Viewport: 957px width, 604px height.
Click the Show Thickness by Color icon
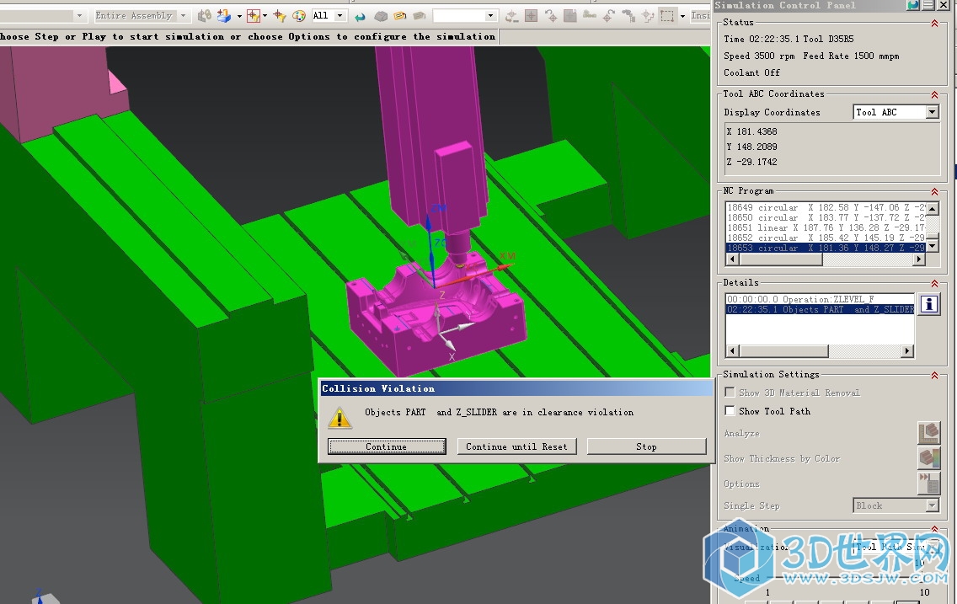coord(928,457)
